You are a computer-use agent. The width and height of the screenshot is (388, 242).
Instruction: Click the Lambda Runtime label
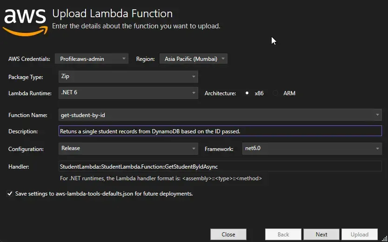[x=30, y=93]
